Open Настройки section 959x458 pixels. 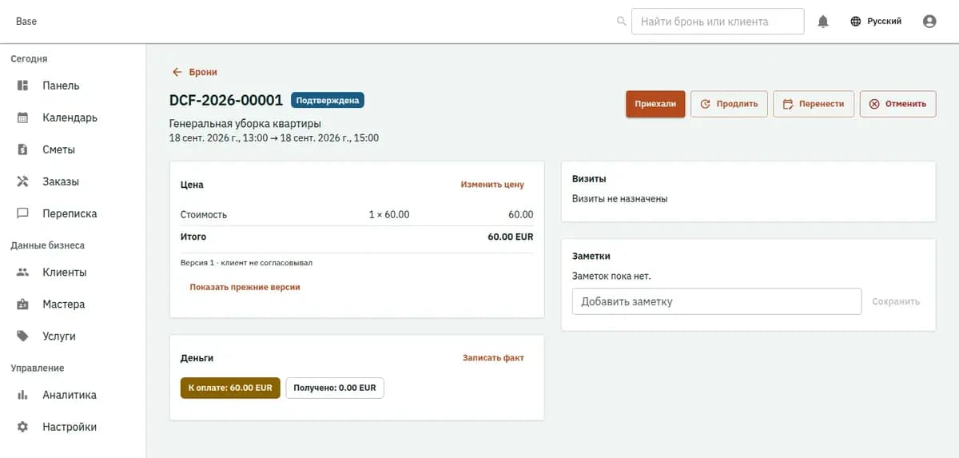[x=73, y=427]
